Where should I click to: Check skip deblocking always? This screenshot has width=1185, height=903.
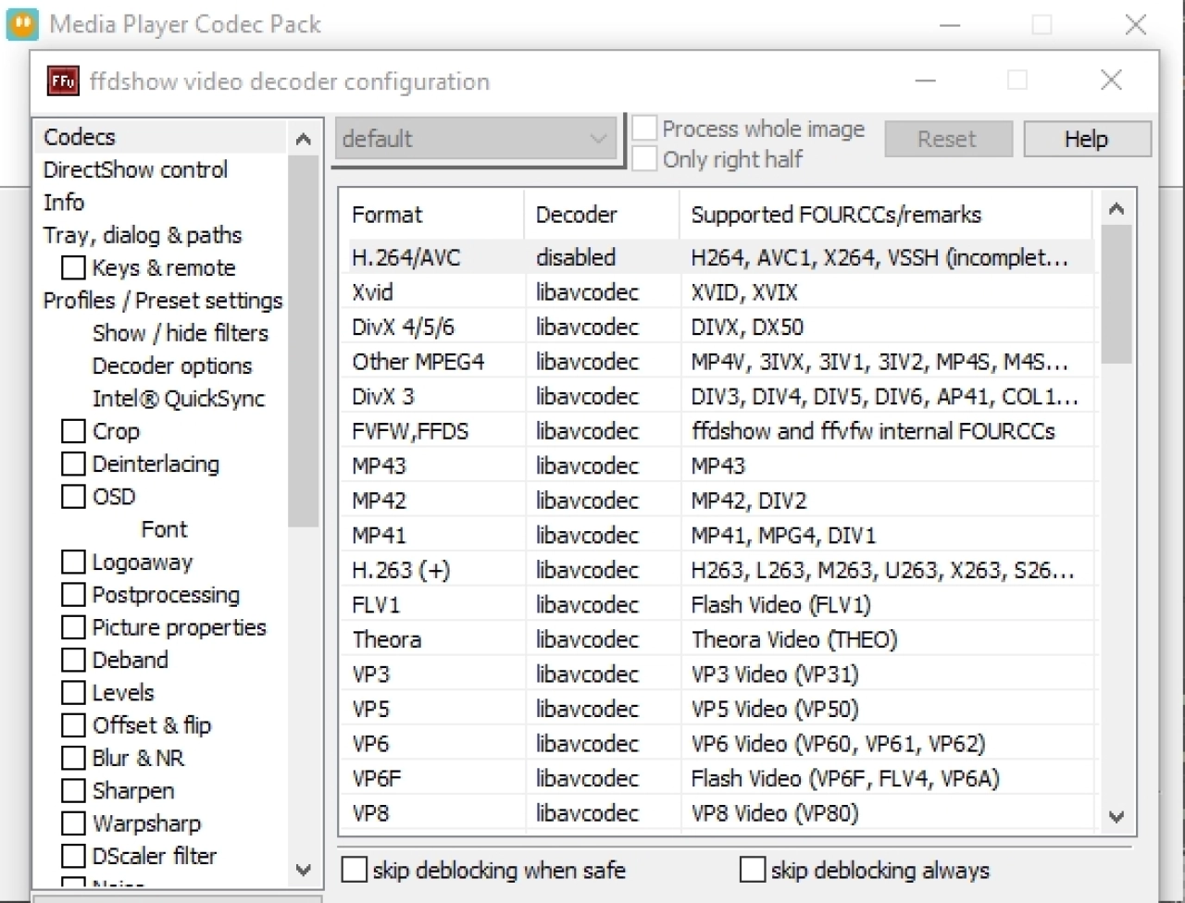coord(753,871)
